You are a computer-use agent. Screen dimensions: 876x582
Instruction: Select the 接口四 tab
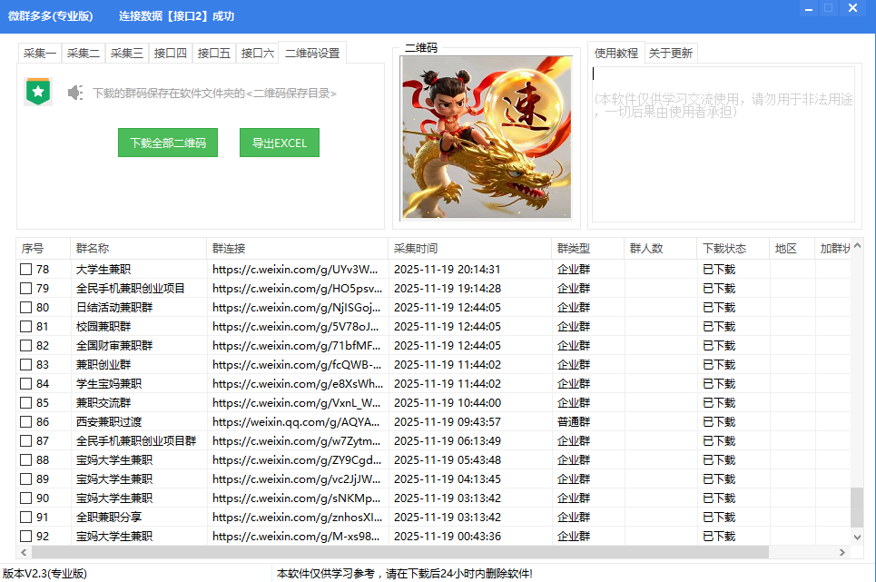pyautogui.click(x=171, y=53)
